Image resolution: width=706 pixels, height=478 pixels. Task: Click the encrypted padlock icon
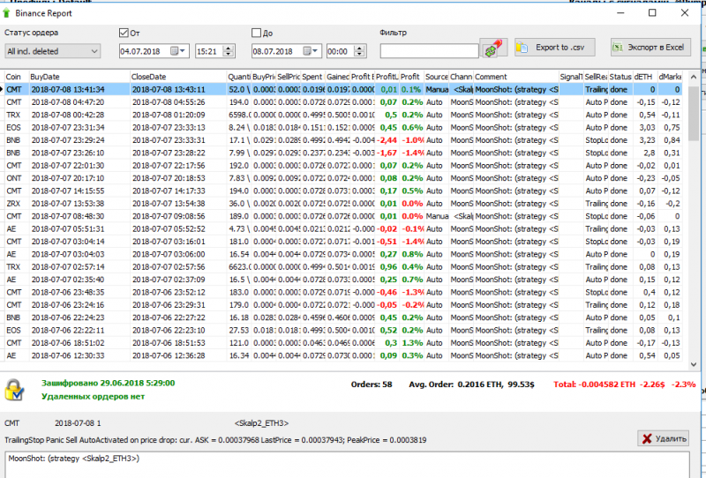(x=14, y=390)
